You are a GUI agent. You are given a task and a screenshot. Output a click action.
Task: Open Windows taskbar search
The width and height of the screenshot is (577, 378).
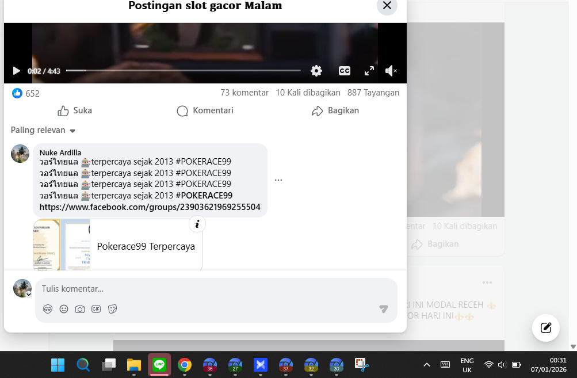coord(83,365)
